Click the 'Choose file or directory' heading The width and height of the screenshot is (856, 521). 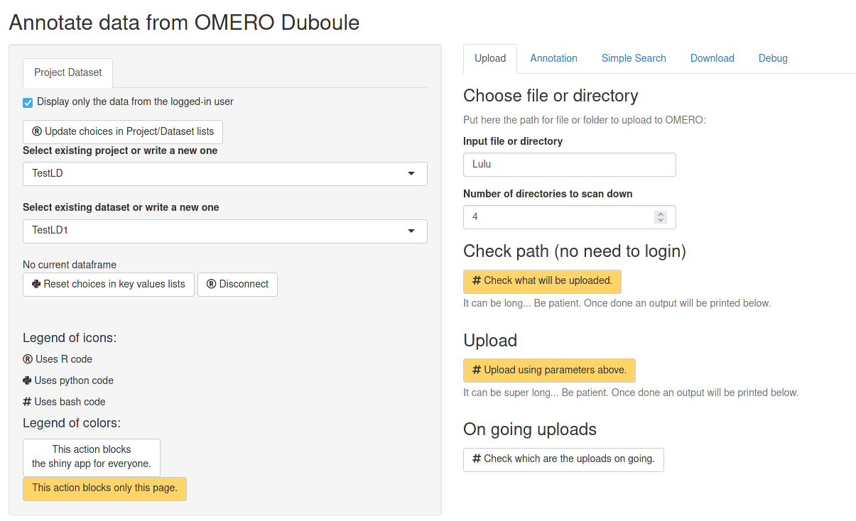551,96
